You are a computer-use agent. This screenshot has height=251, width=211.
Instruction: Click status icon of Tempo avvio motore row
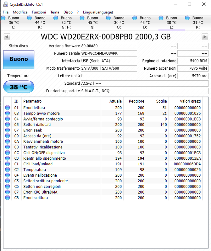[7, 113]
